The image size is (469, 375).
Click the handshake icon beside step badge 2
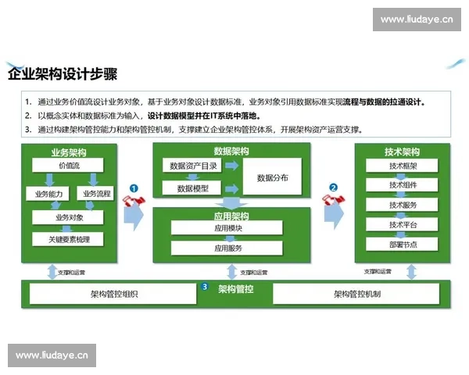[x=333, y=199]
